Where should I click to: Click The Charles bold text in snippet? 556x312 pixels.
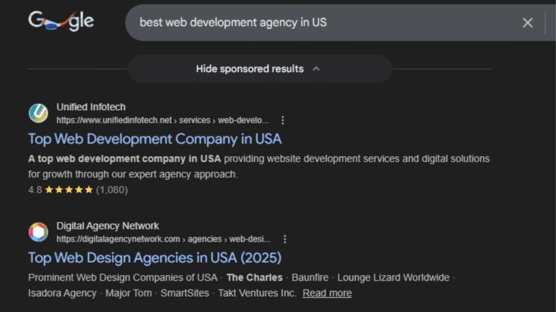tap(255, 277)
